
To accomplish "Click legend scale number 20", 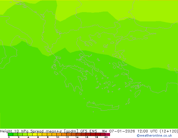I will (106, 137).
